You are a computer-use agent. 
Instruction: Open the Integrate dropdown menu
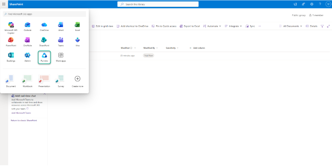click(x=233, y=26)
